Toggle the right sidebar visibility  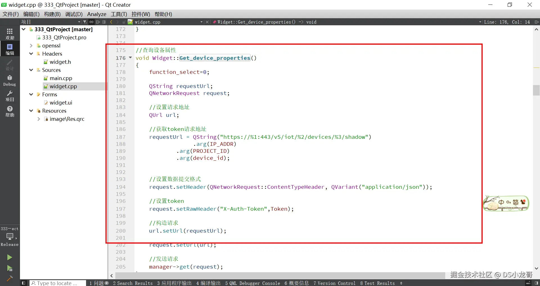[537, 283]
